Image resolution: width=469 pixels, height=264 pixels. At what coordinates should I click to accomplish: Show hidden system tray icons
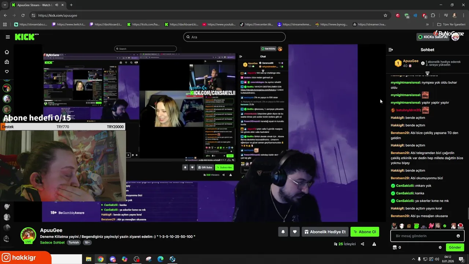click(x=413, y=259)
